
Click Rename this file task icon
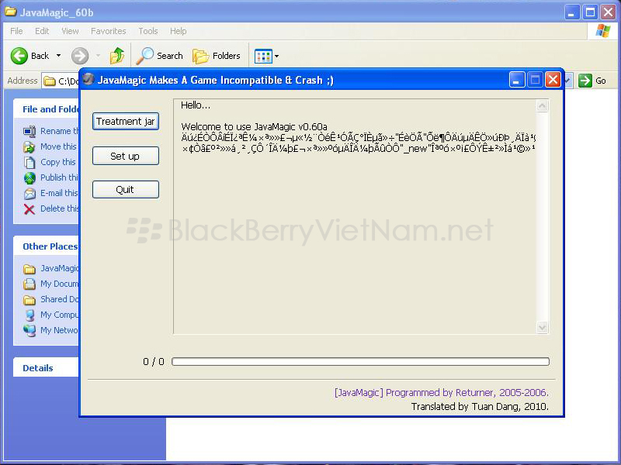[x=29, y=131]
